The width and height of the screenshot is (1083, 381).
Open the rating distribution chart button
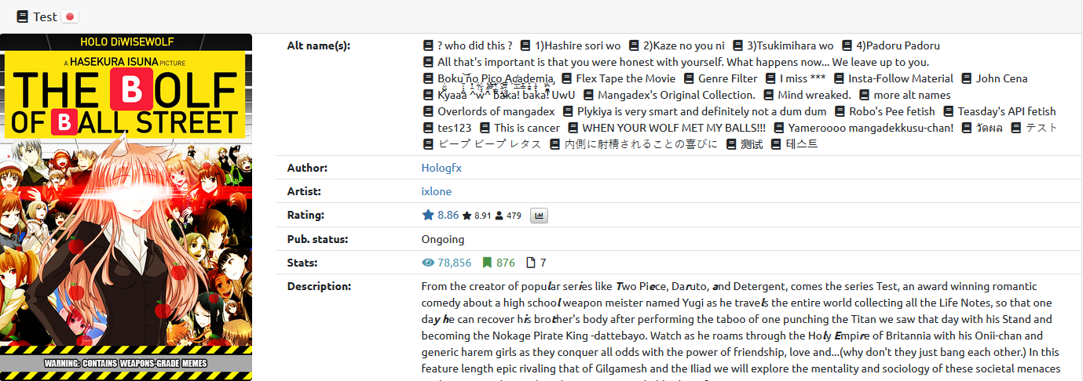[x=539, y=216]
